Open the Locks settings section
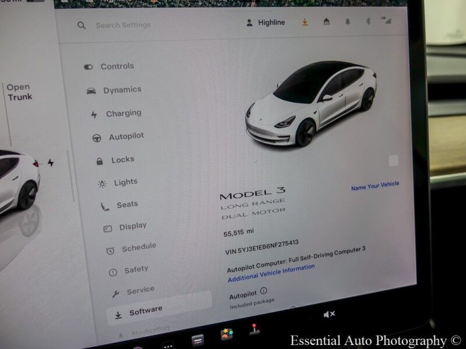The image size is (466, 349). pos(115,160)
